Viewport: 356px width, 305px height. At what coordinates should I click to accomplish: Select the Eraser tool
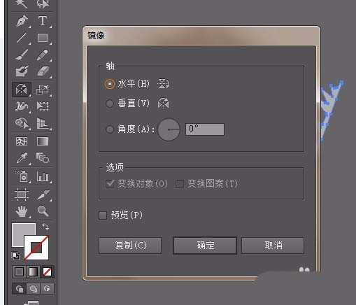tap(43, 71)
